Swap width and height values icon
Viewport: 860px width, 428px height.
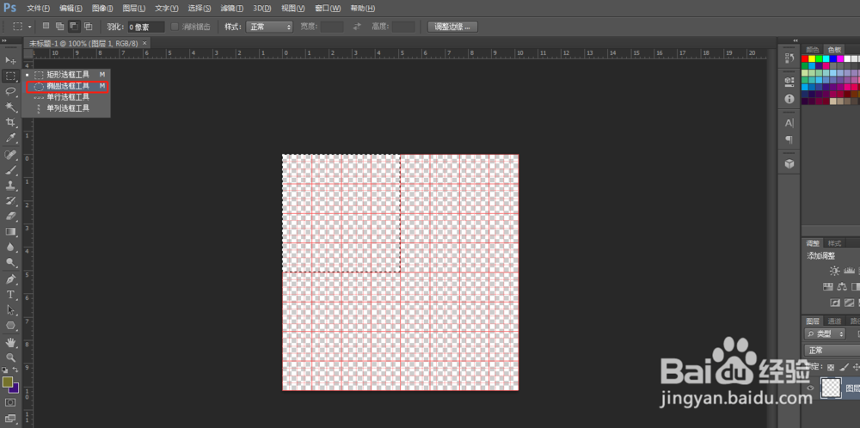click(x=357, y=27)
